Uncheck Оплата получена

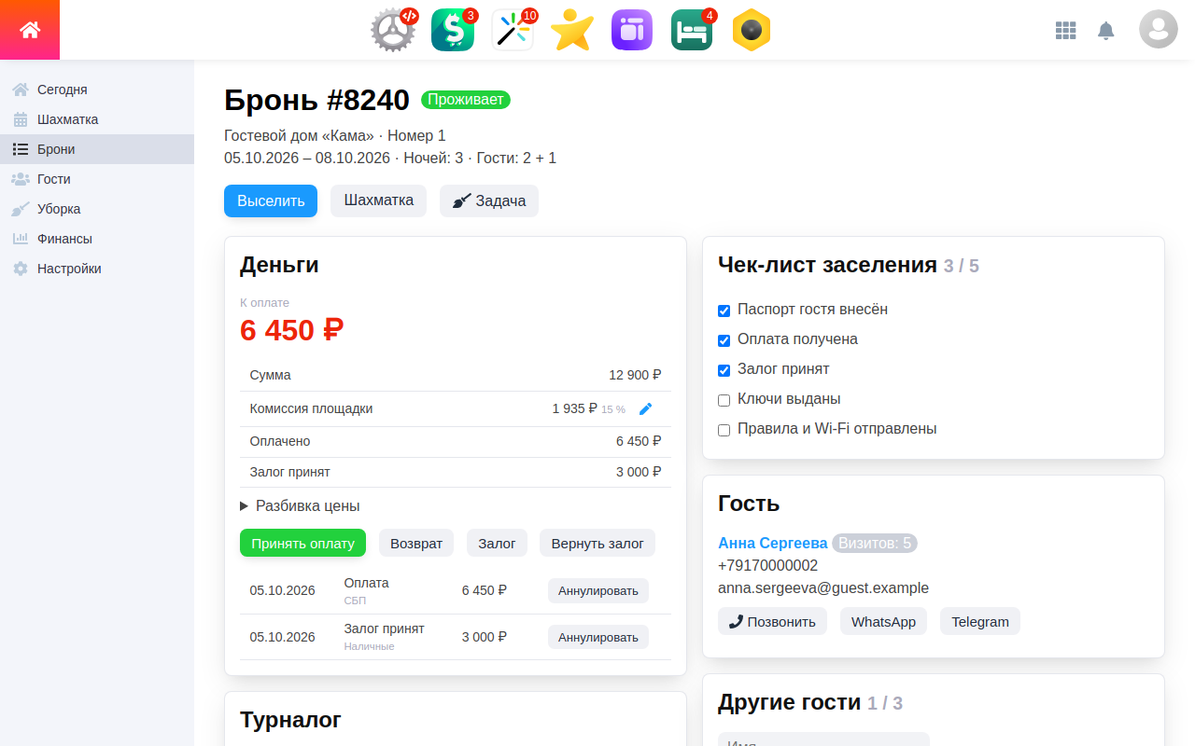tap(724, 340)
